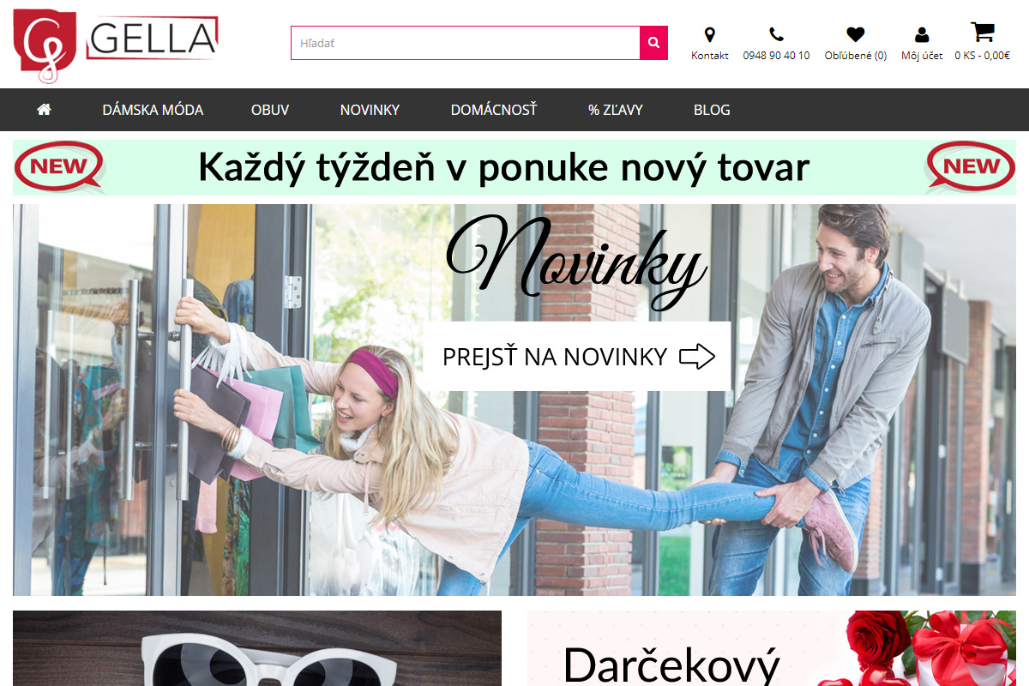Open the shopping cart icon
The width and height of the screenshot is (1029, 686).
click(982, 32)
